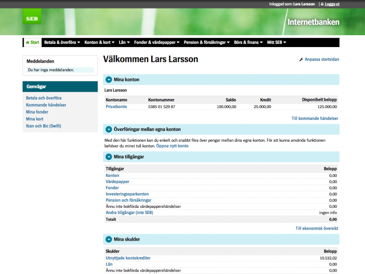Image resolution: width=365 pixels, height=274 pixels.
Task: Click the Disponibelt belopp column header
Action: [x=319, y=100]
